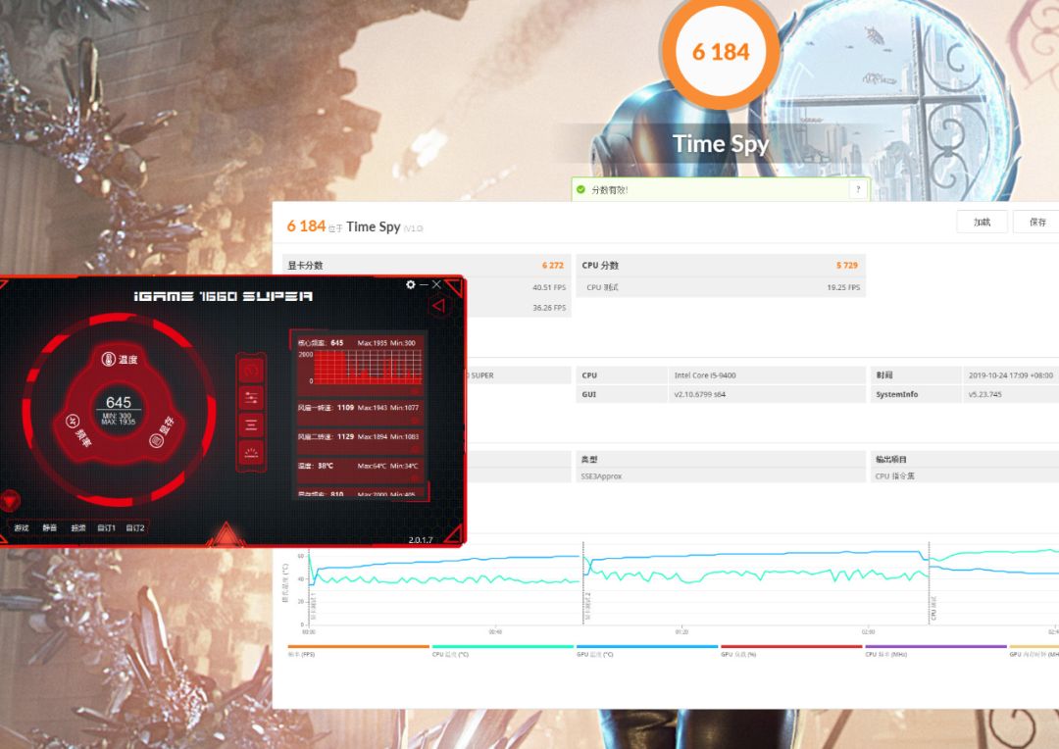Click the SSE3Approx type value
The image size is (1059, 749).
click(x=601, y=476)
